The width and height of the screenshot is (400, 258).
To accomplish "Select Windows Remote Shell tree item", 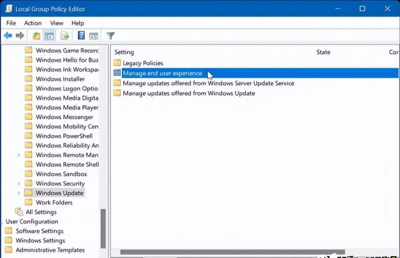I will click(67, 164).
